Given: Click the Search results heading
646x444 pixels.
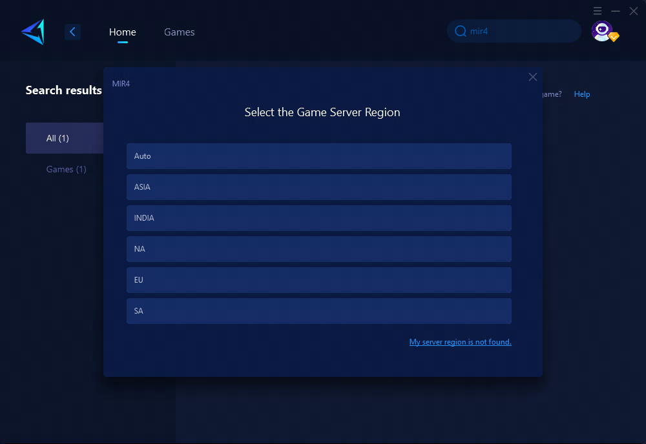Looking at the screenshot, I should point(63,90).
